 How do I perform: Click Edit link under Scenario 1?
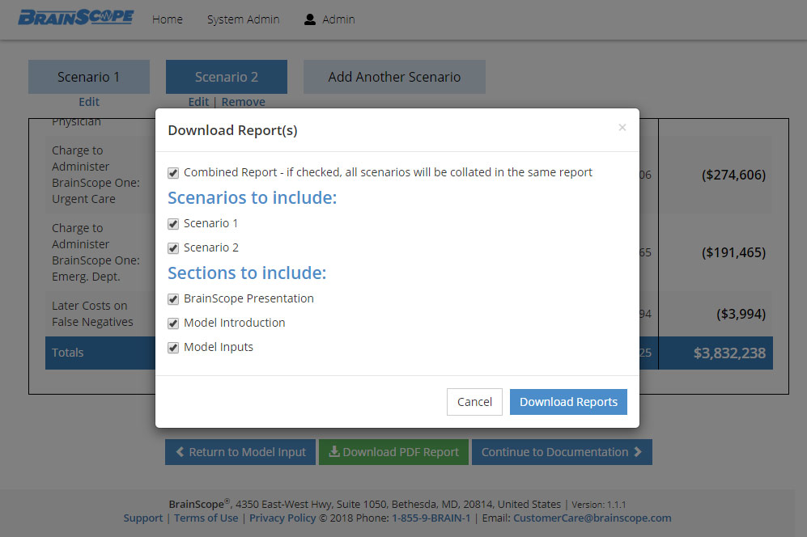(89, 102)
